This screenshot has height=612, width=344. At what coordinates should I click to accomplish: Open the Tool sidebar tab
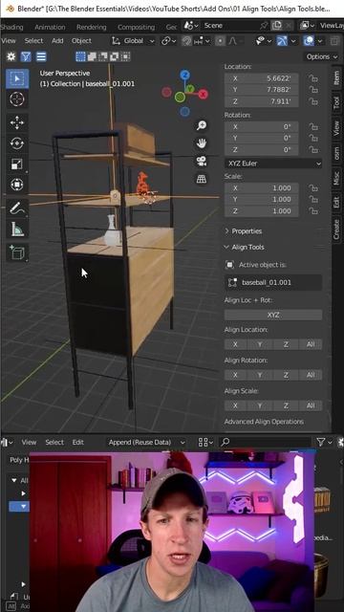click(336, 102)
